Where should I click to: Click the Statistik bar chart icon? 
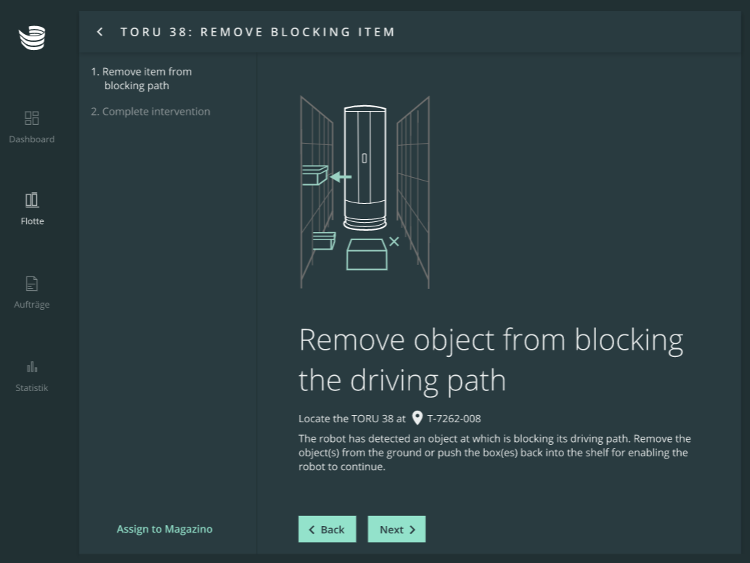coord(32,366)
